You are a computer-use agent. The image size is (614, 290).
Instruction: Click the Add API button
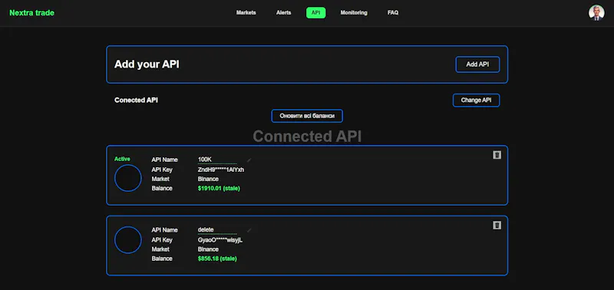(x=477, y=64)
